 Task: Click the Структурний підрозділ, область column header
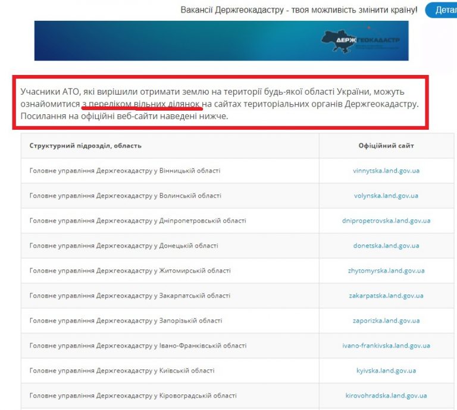pos(86,146)
